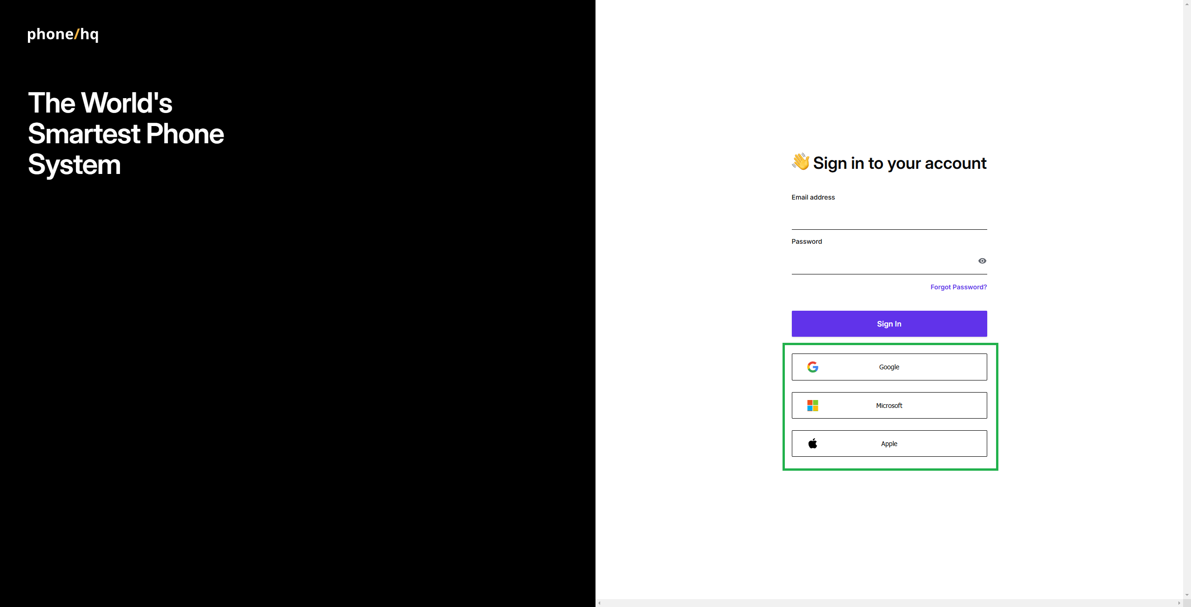Click the "Sign in to your account" heading

(899, 163)
